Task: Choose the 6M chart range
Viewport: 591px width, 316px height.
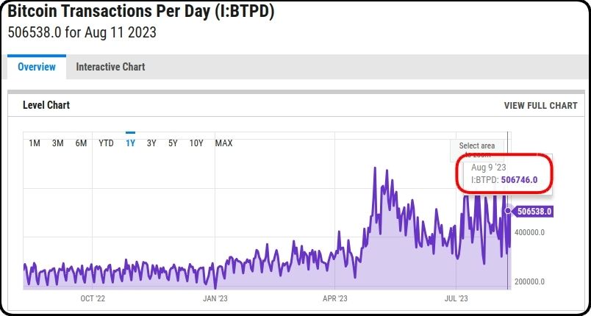Action: pyautogui.click(x=81, y=143)
